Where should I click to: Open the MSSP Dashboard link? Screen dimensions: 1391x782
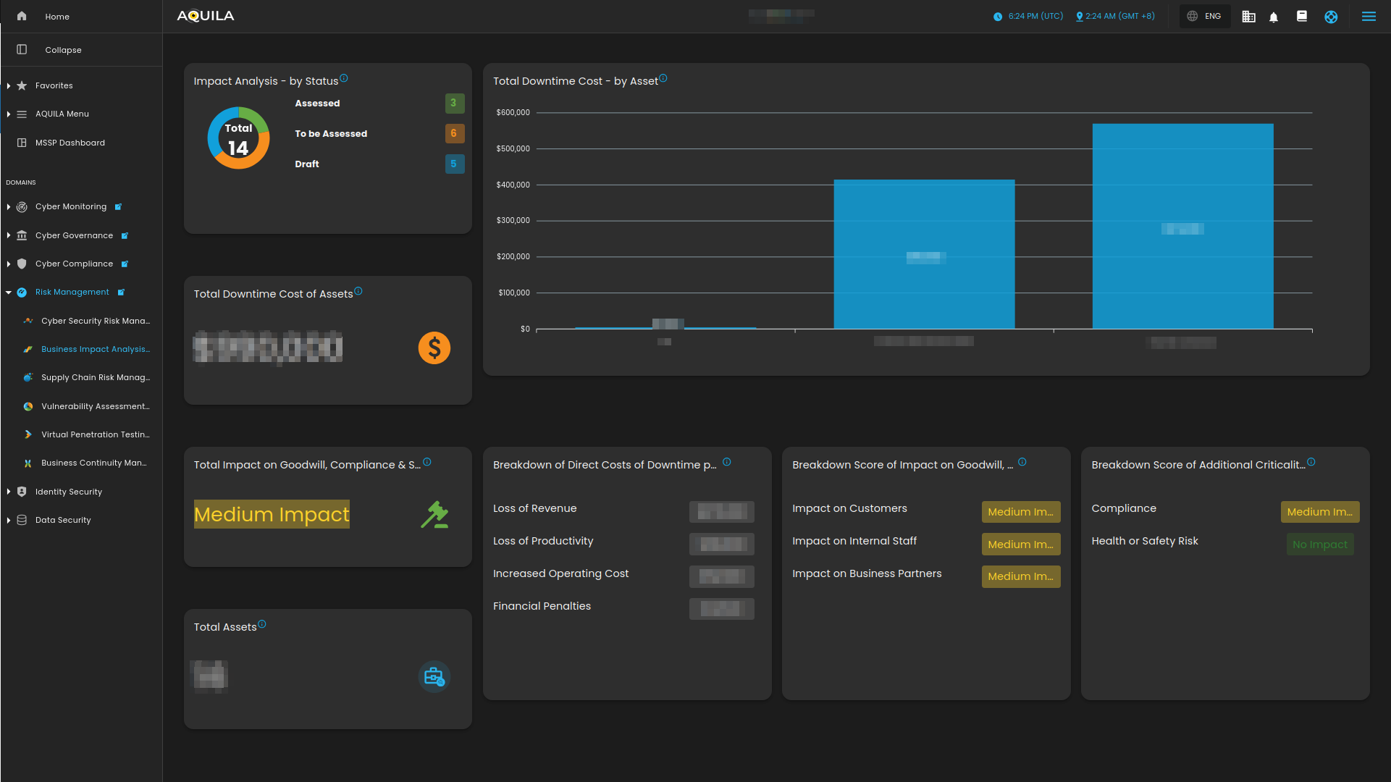70,143
